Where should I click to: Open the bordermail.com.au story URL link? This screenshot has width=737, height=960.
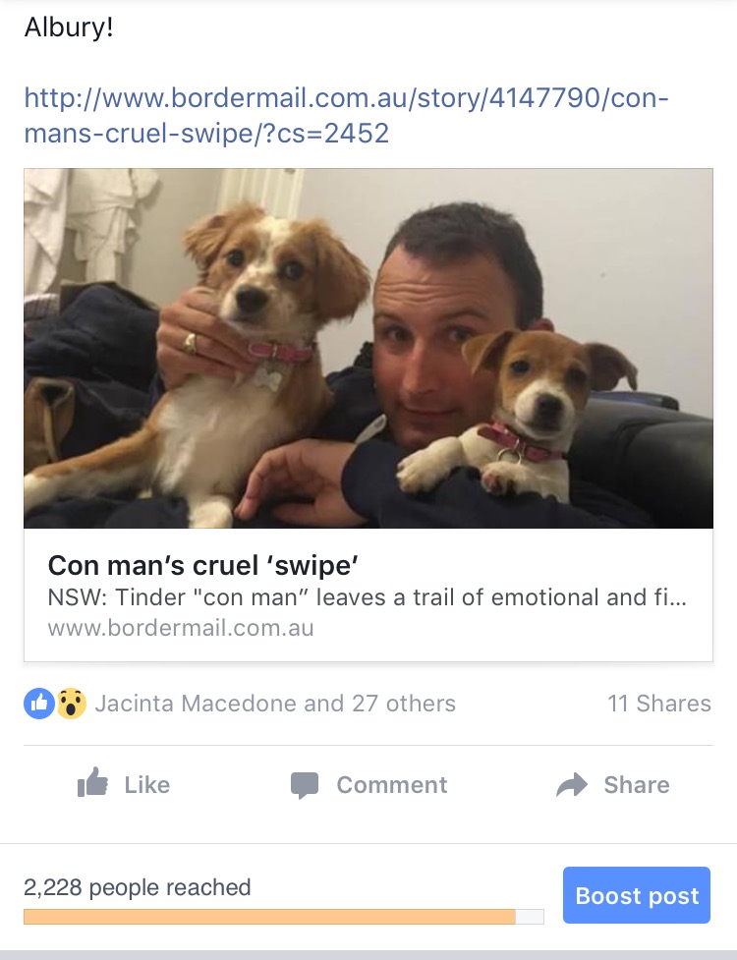point(347,115)
